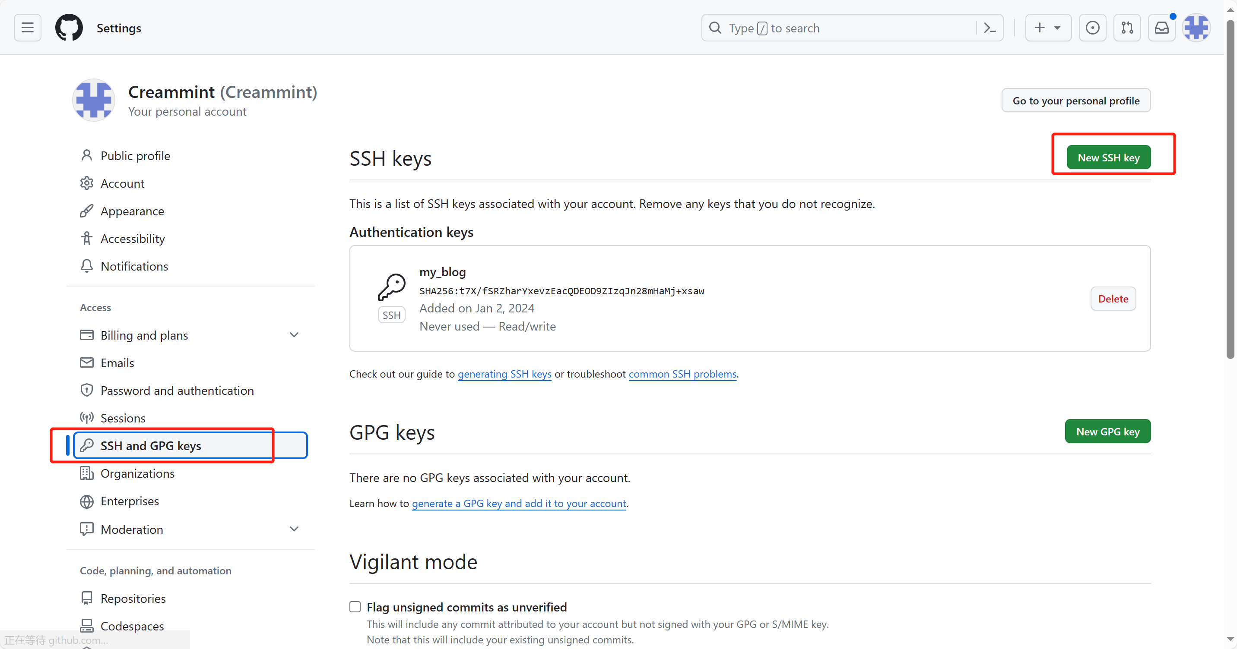
Task: Click the my_blog key title
Action: pyautogui.click(x=442, y=272)
